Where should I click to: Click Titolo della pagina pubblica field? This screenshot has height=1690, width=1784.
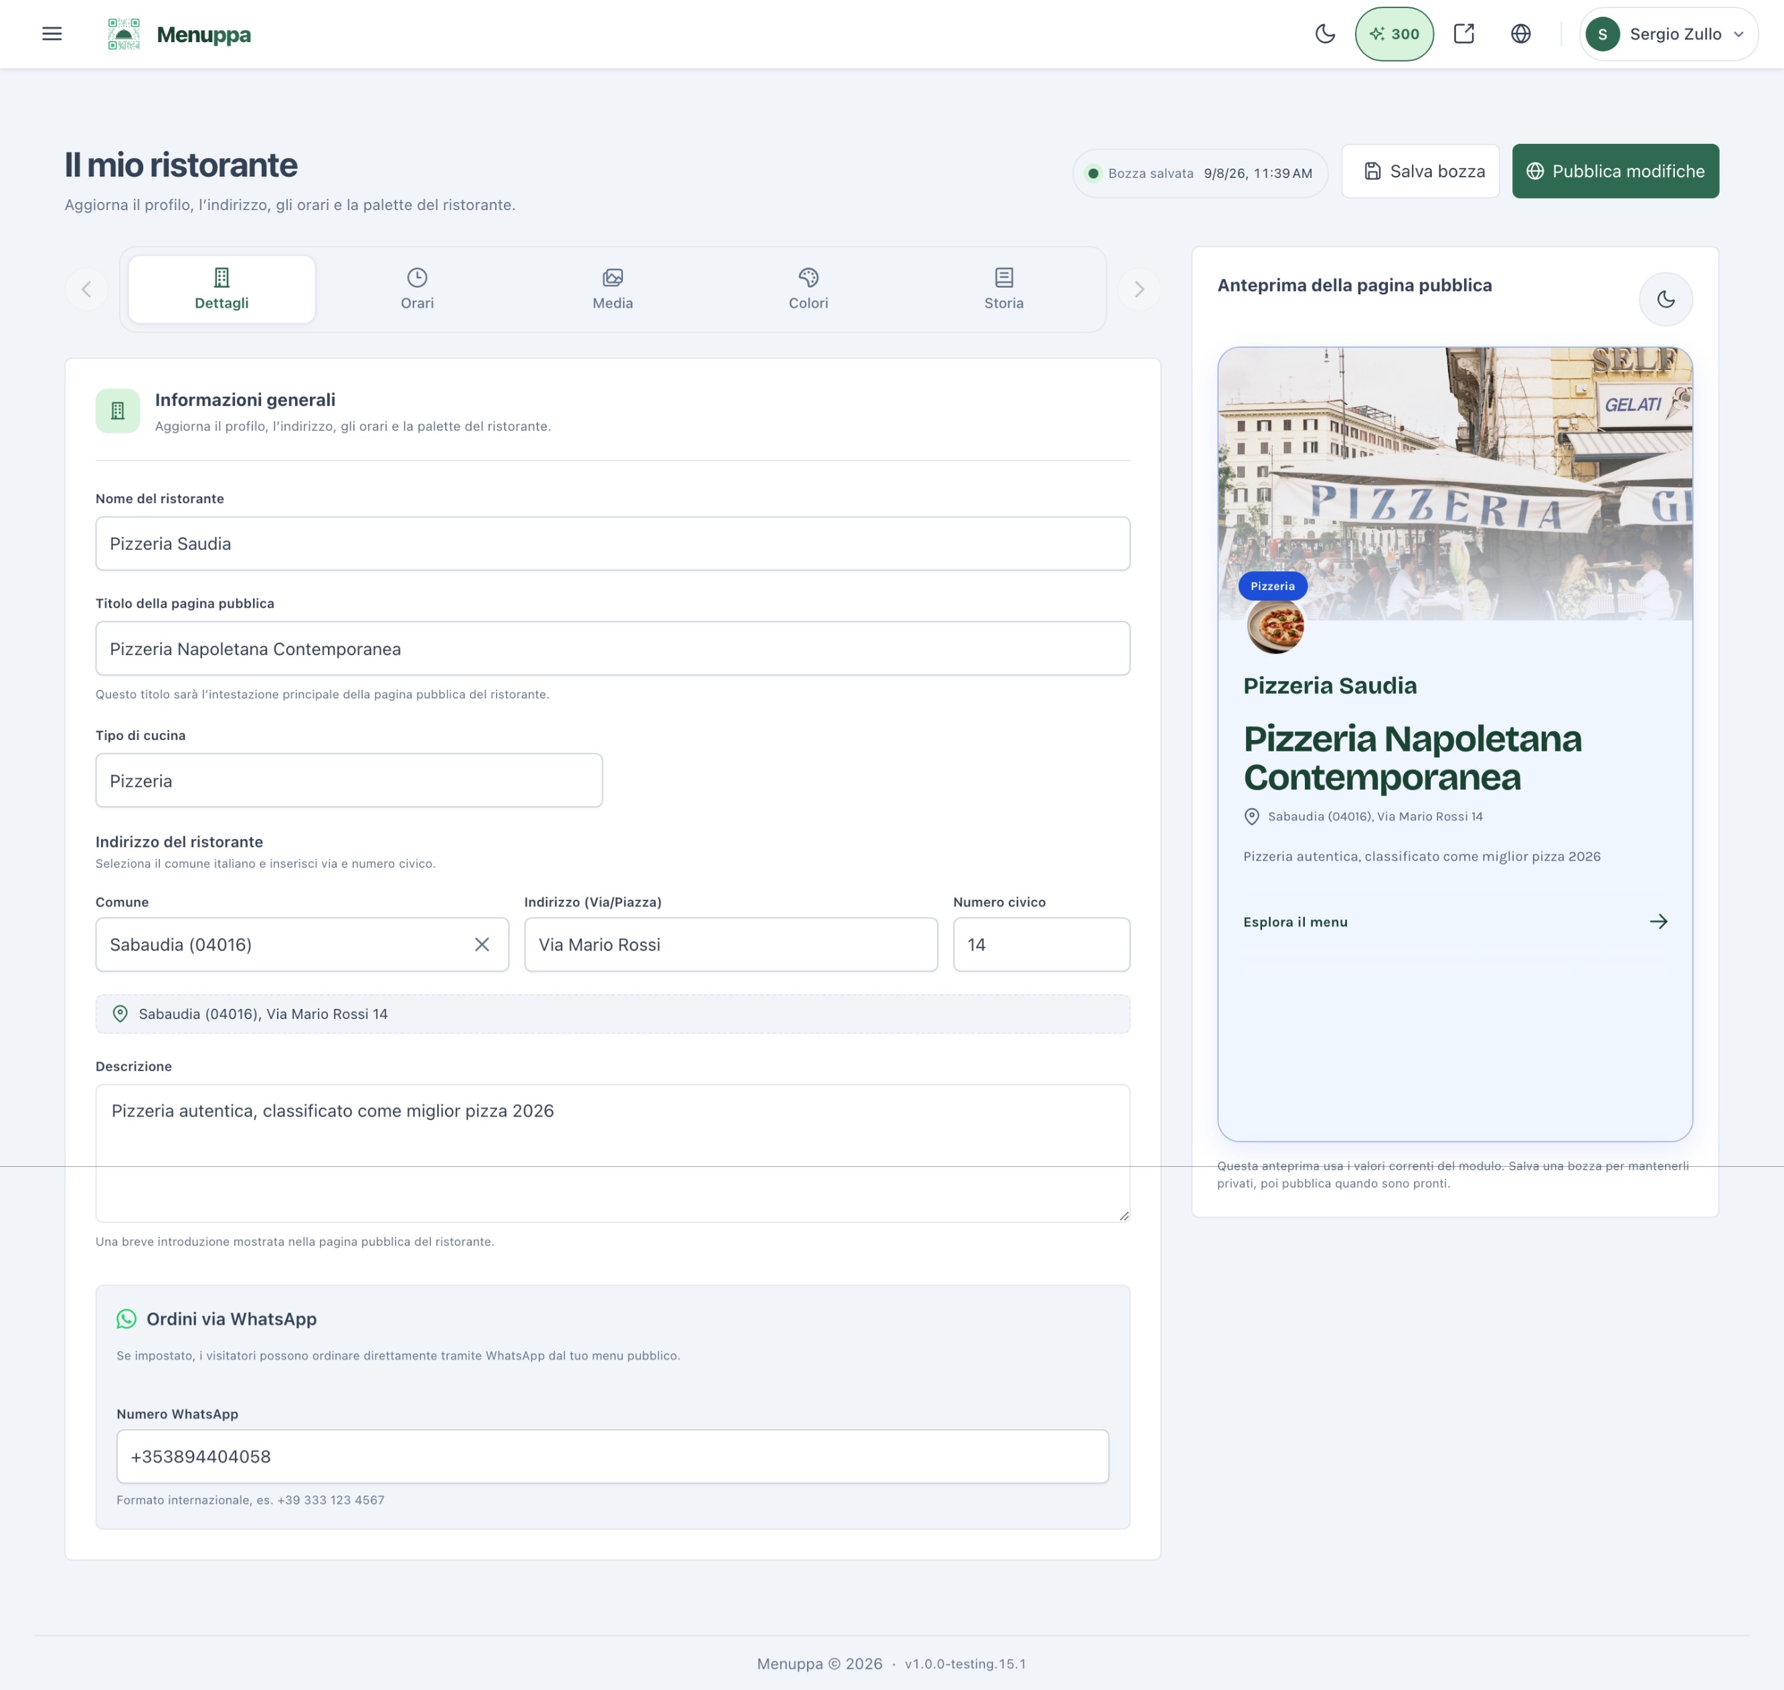pos(613,648)
